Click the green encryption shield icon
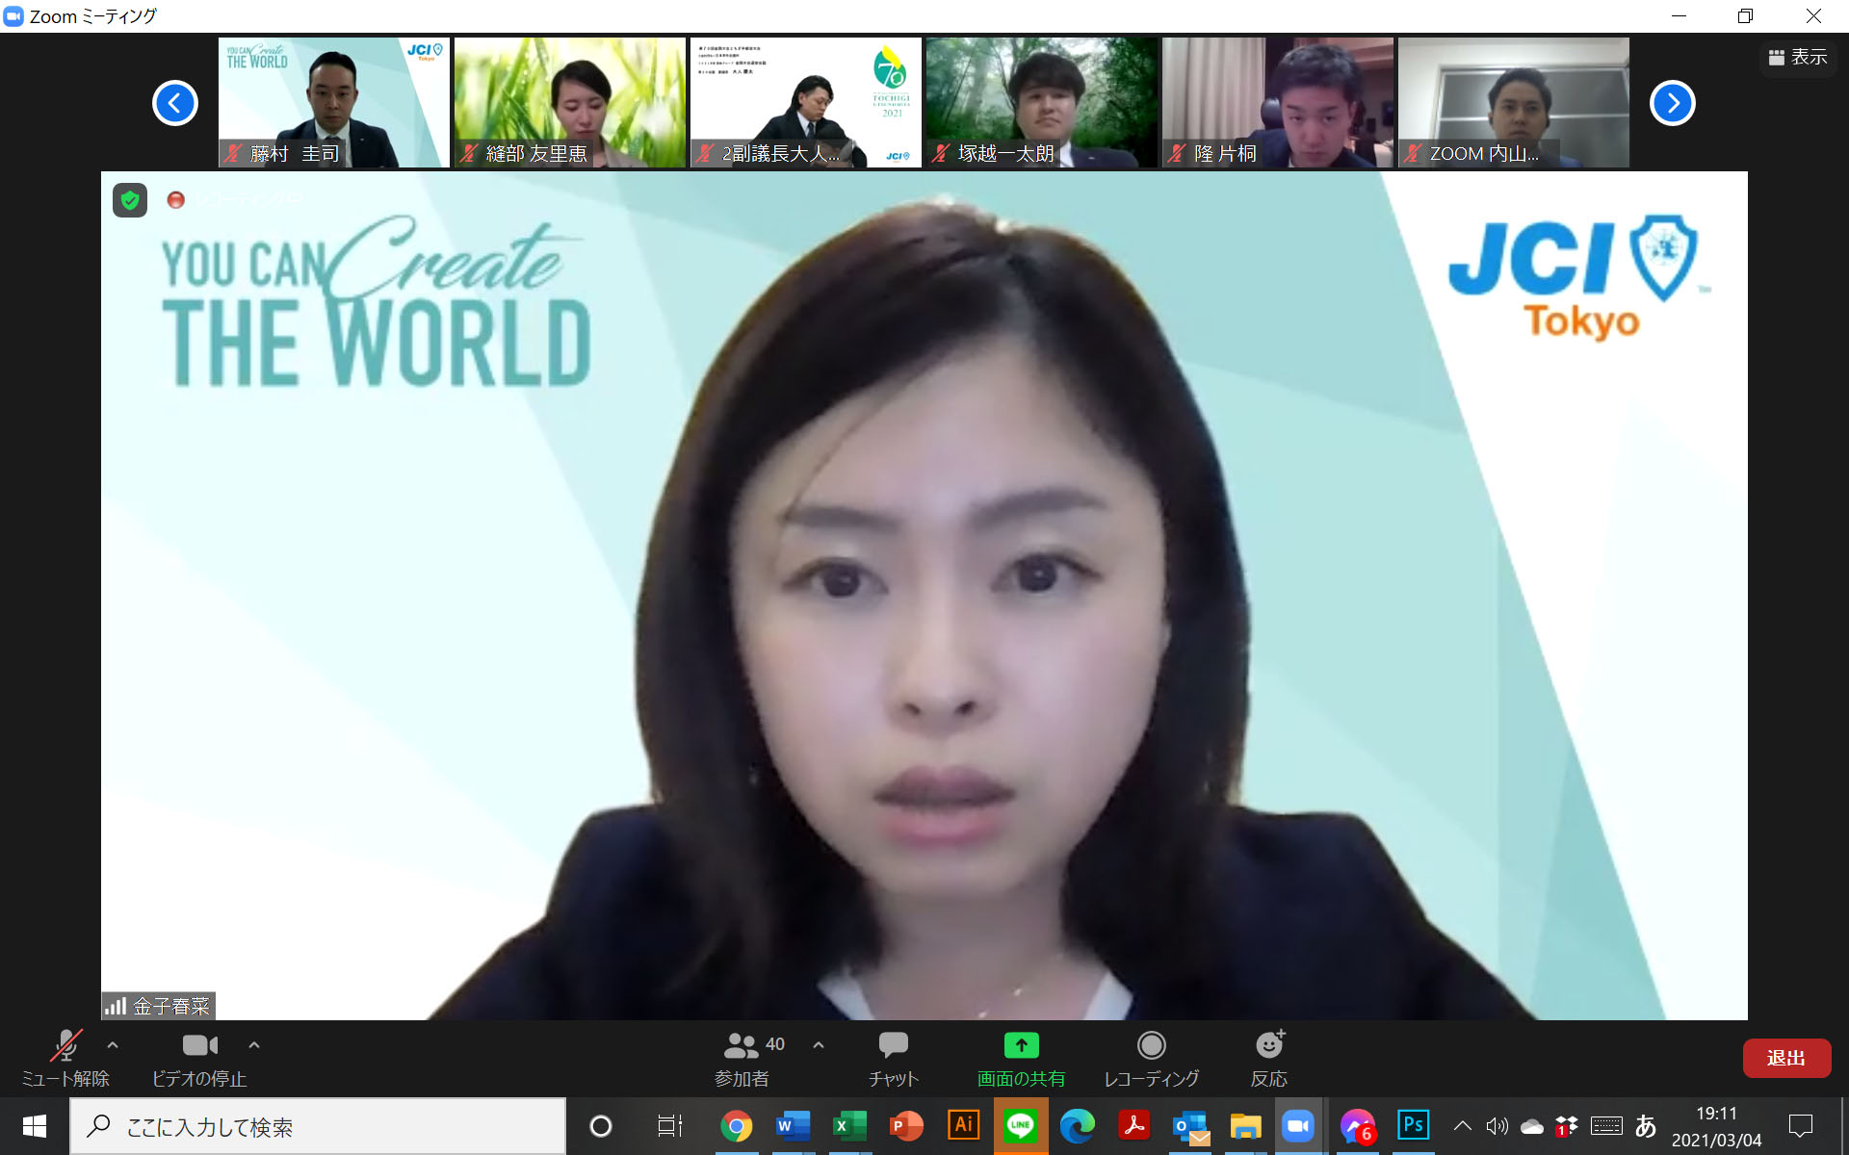This screenshot has width=1849, height=1155. pyautogui.click(x=130, y=200)
